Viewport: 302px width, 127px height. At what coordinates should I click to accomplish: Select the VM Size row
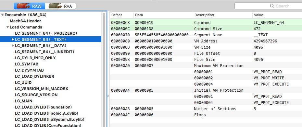(x=206, y=47)
